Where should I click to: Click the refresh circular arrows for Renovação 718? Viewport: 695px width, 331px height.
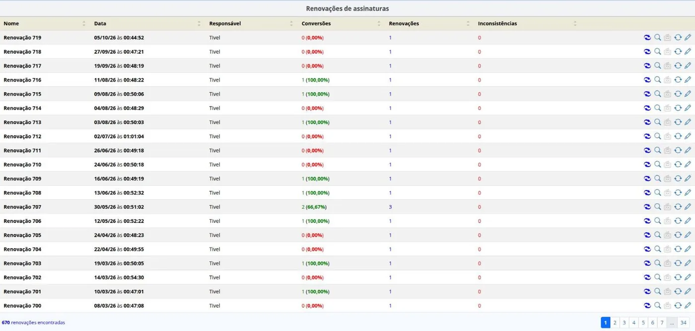[x=678, y=51]
